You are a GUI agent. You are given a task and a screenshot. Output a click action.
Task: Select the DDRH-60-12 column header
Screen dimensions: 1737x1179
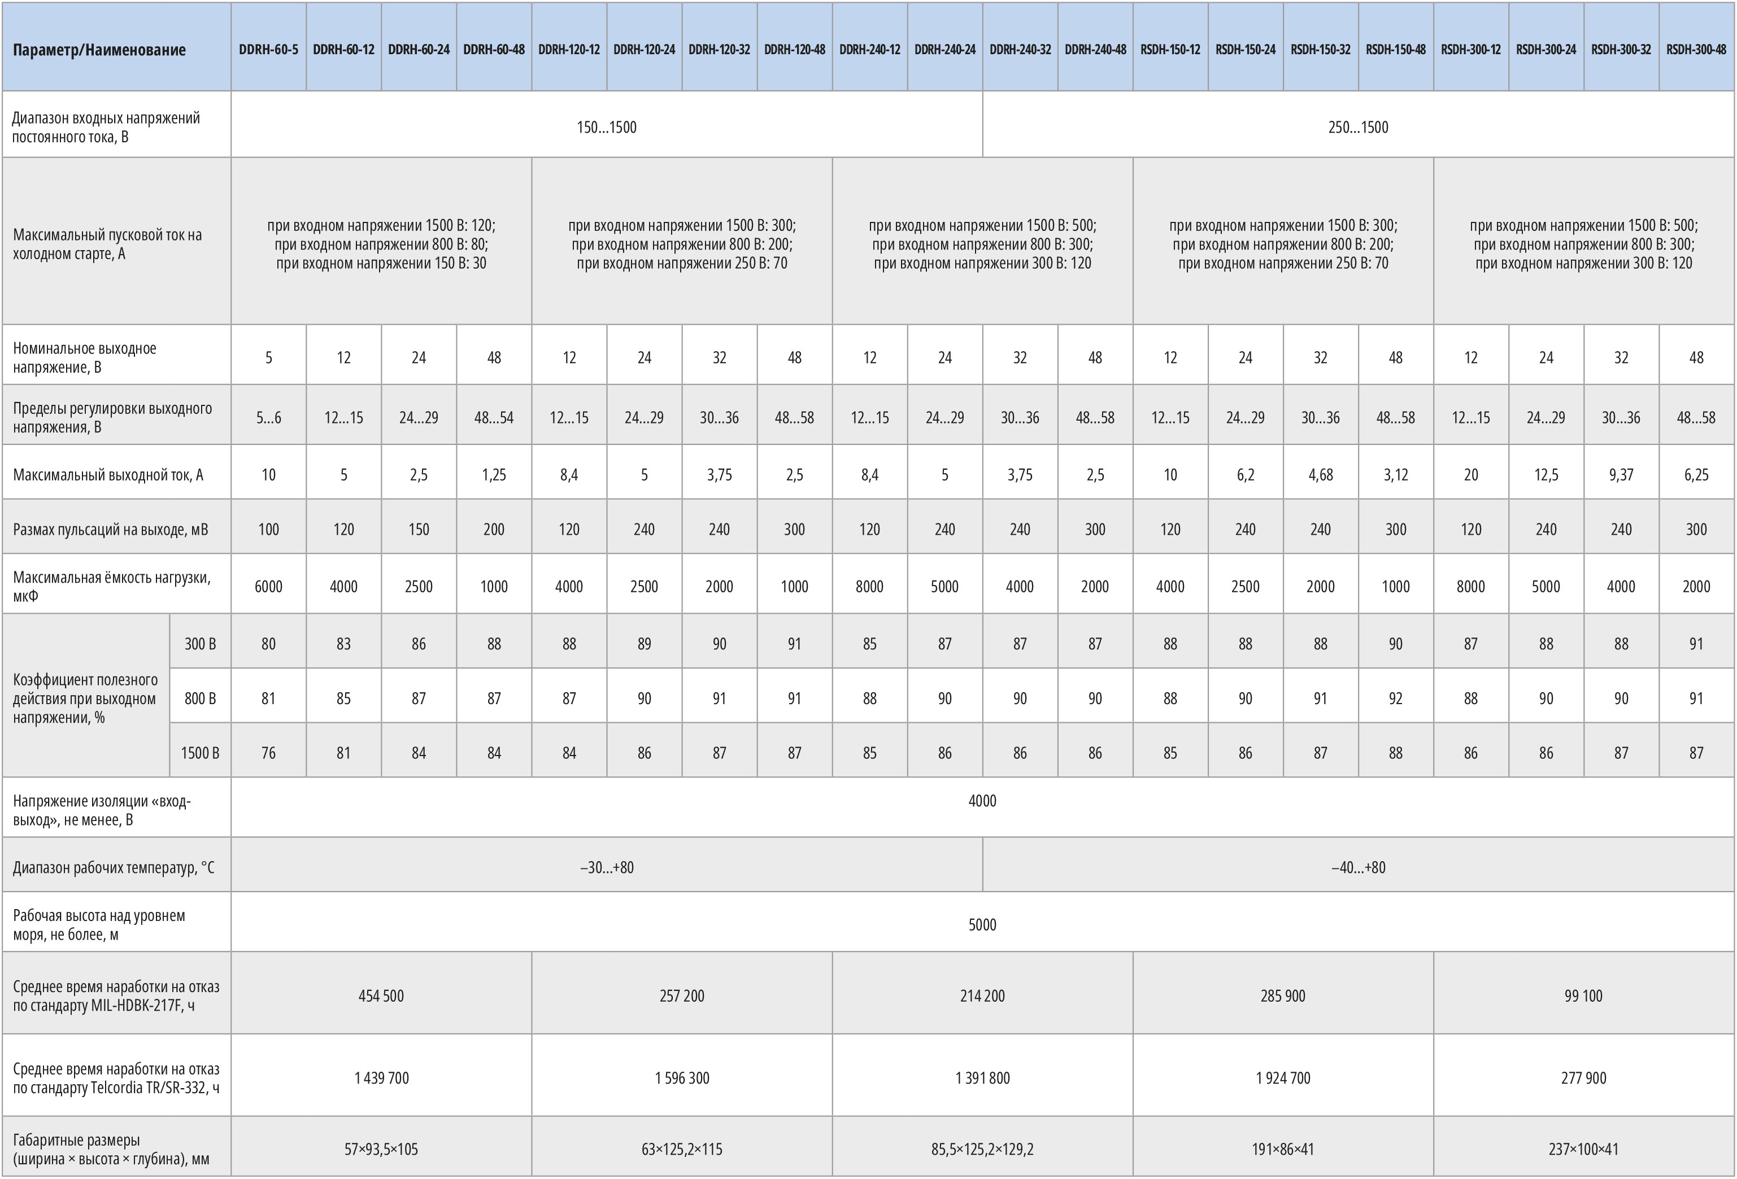[x=344, y=46]
